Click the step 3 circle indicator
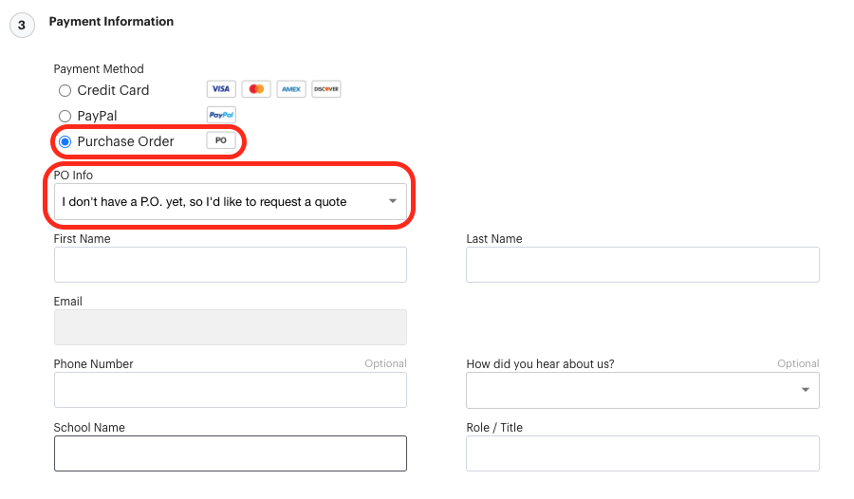 click(23, 25)
